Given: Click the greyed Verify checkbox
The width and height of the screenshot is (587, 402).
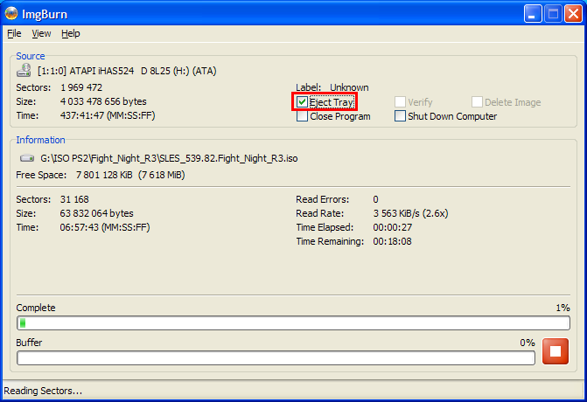Looking at the screenshot, I should 400,102.
